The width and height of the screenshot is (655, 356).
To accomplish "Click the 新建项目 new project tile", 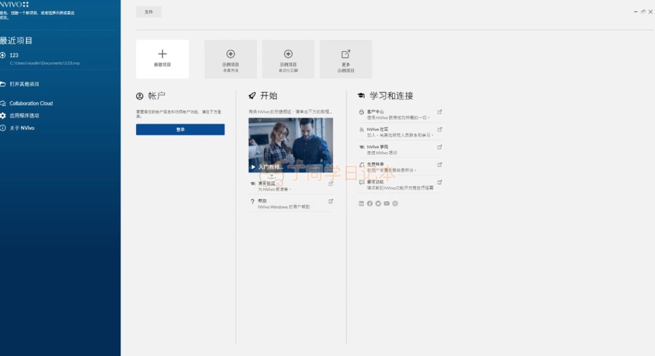I will 162,59.
